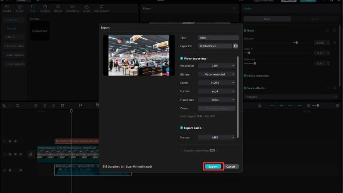
Task: Click the Undo arrow in timeline toolbar
Action: tap(18, 106)
